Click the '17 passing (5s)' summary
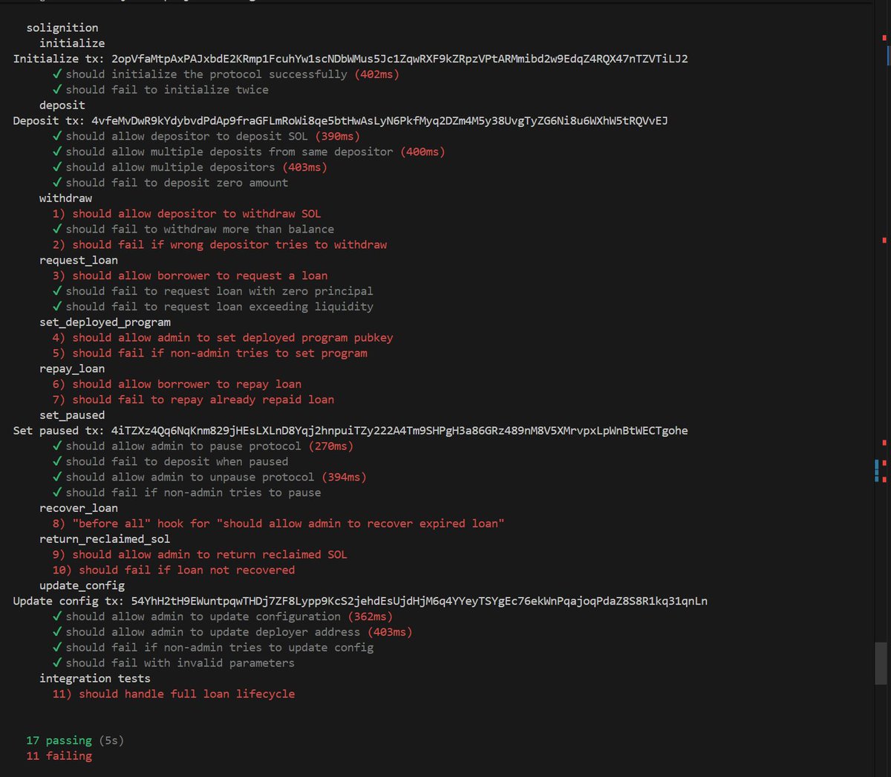891x777 pixels. coord(75,741)
